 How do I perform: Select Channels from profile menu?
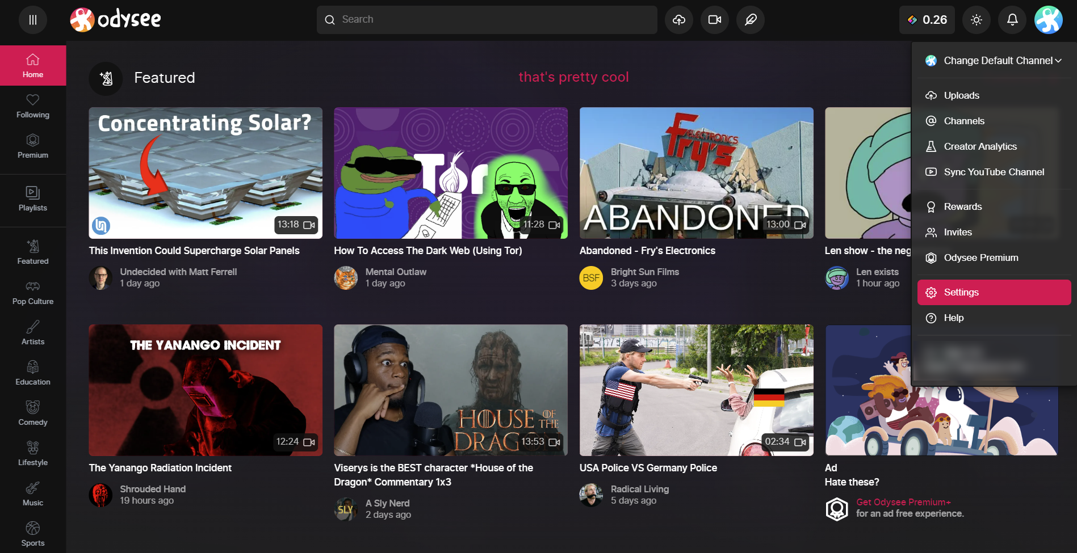(x=994, y=121)
